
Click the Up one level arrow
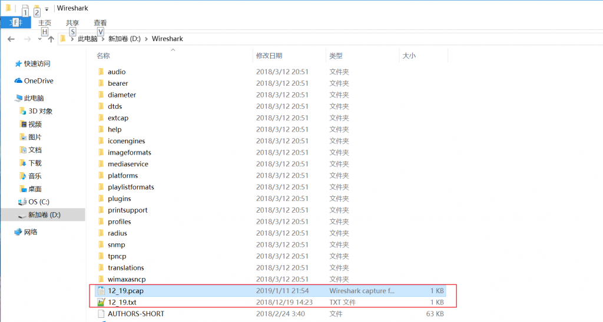pyautogui.click(x=51, y=39)
